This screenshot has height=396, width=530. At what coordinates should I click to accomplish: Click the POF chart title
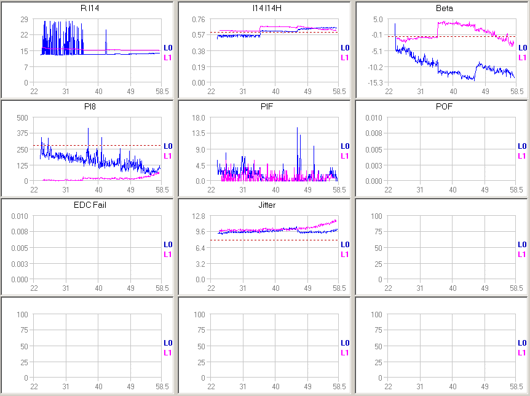443,106
